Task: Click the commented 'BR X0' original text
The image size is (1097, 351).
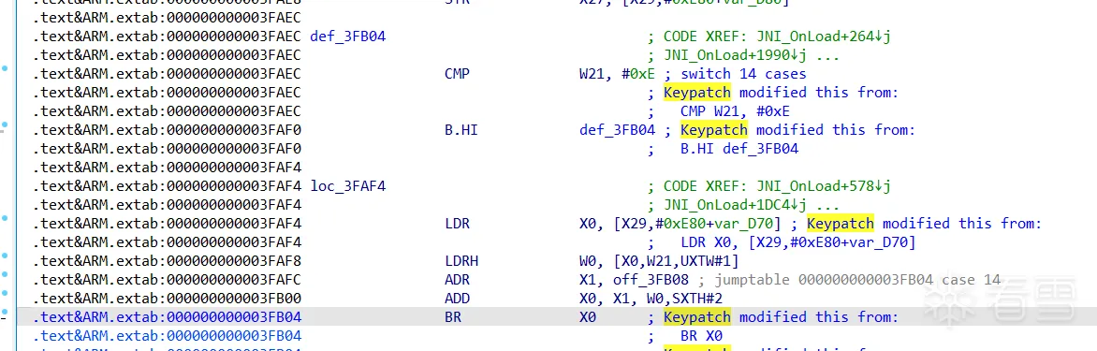Action: (x=702, y=336)
